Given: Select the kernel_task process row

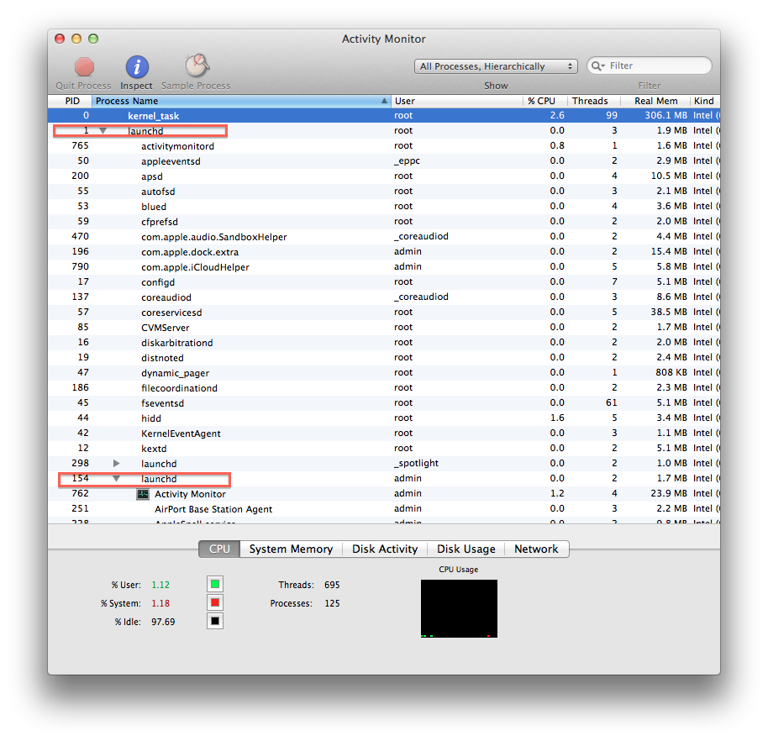Looking at the screenshot, I should [384, 116].
